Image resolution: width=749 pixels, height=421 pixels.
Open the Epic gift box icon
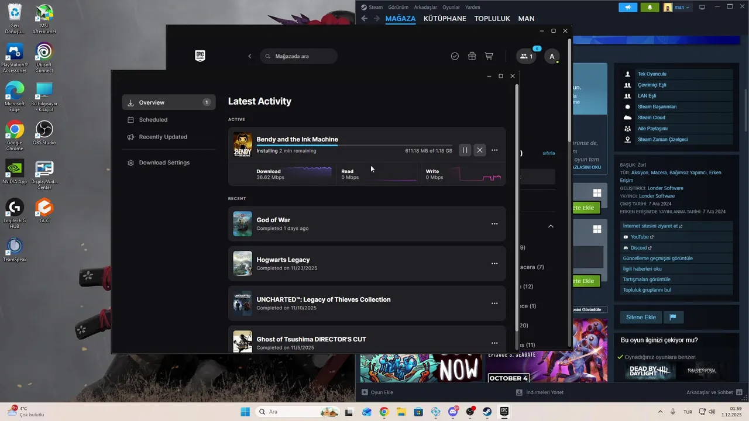(472, 56)
